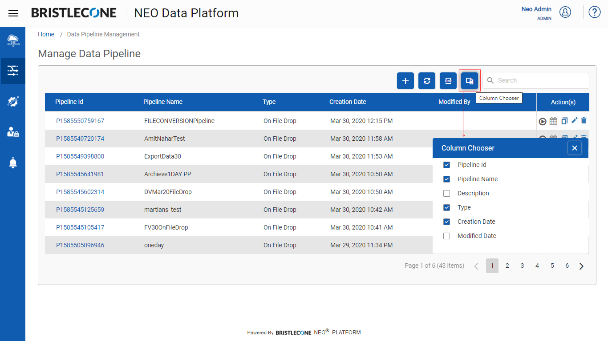The height and width of the screenshot is (341, 608).
Task: Sort by Type column header
Action: pyautogui.click(x=269, y=102)
